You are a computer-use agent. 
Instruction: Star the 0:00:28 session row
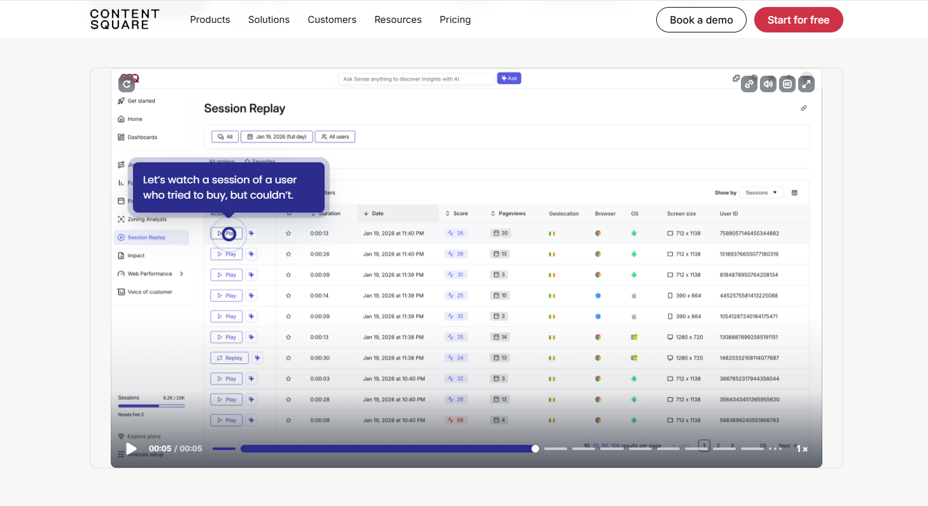(x=288, y=400)
